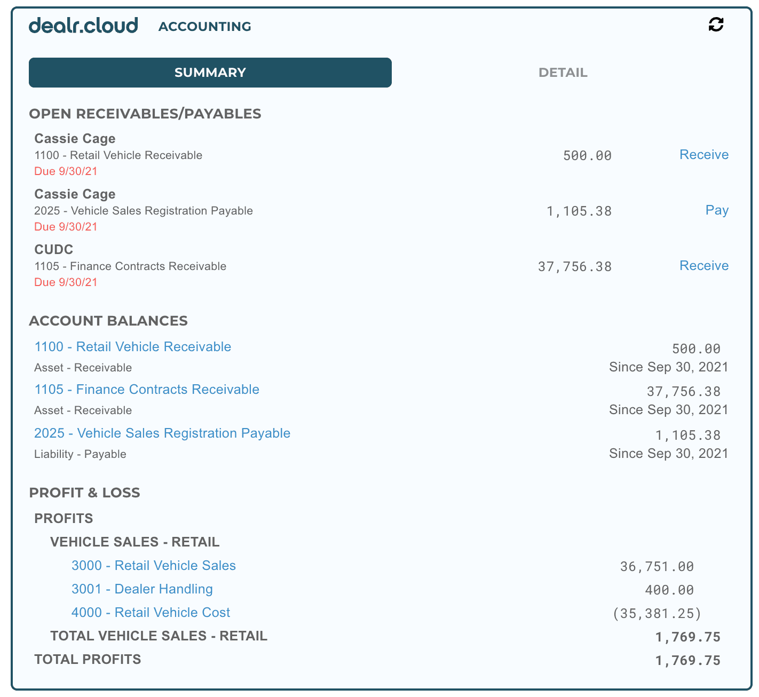759x697 pixels.
Task: Click the PROFIT & LOSS section heading
Action: click(x=84, y=493)
